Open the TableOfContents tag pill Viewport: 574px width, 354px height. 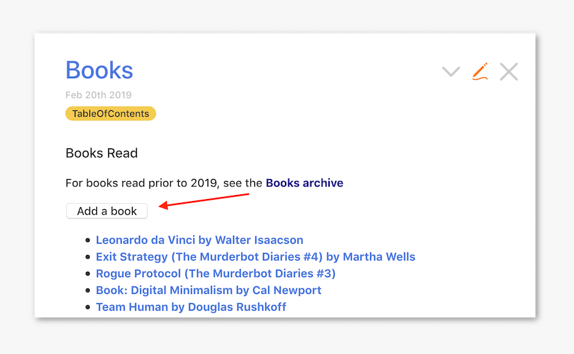point(111,114)
